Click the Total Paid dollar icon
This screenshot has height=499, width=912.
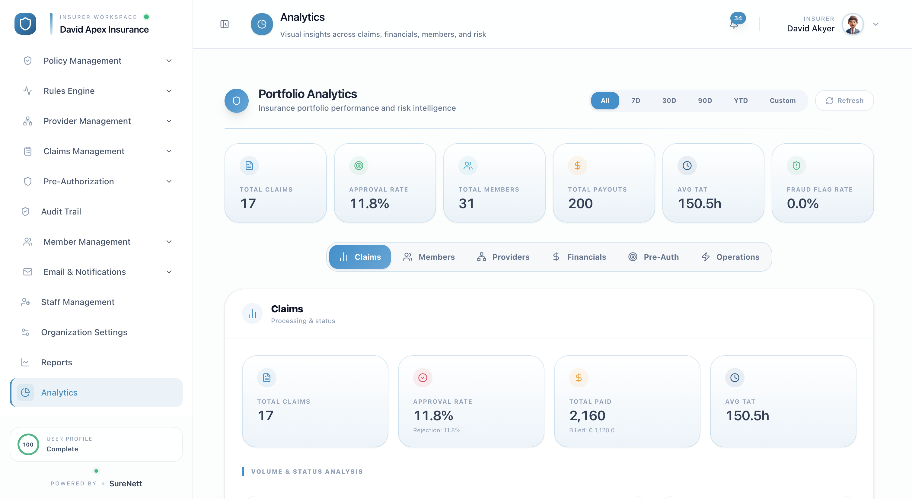(579, 378)
